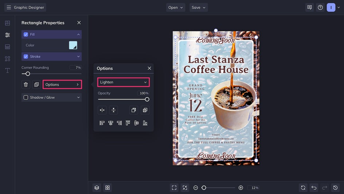344x194 pixels.
Task: Open the Save dropdown menu
Action: tap(199, 7)
